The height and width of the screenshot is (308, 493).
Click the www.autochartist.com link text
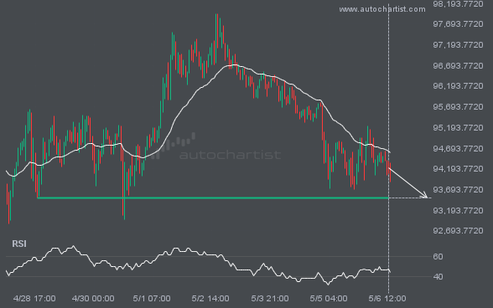tap(382, 9)
